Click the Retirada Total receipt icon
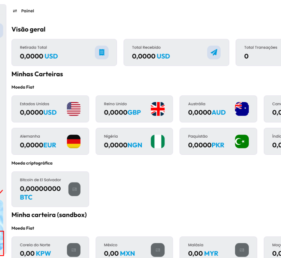The width and height of the screenshot is (281, 258). point(102,52)
